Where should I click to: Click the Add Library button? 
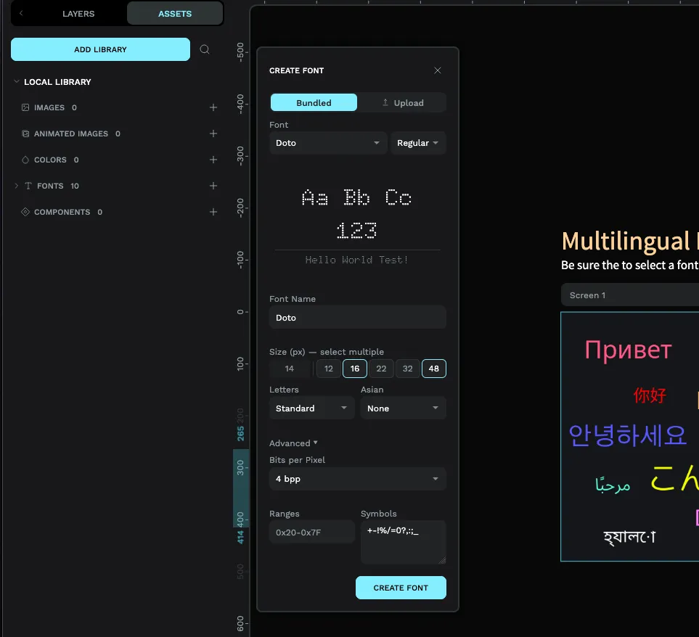pyautogui.click(x=100, y=49)
